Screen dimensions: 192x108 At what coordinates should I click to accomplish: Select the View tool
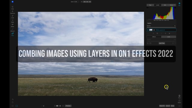pos(13,34)
